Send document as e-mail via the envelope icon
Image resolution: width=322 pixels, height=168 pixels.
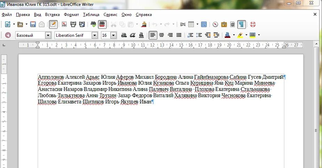pyautogui.click(x=42, y=24)
